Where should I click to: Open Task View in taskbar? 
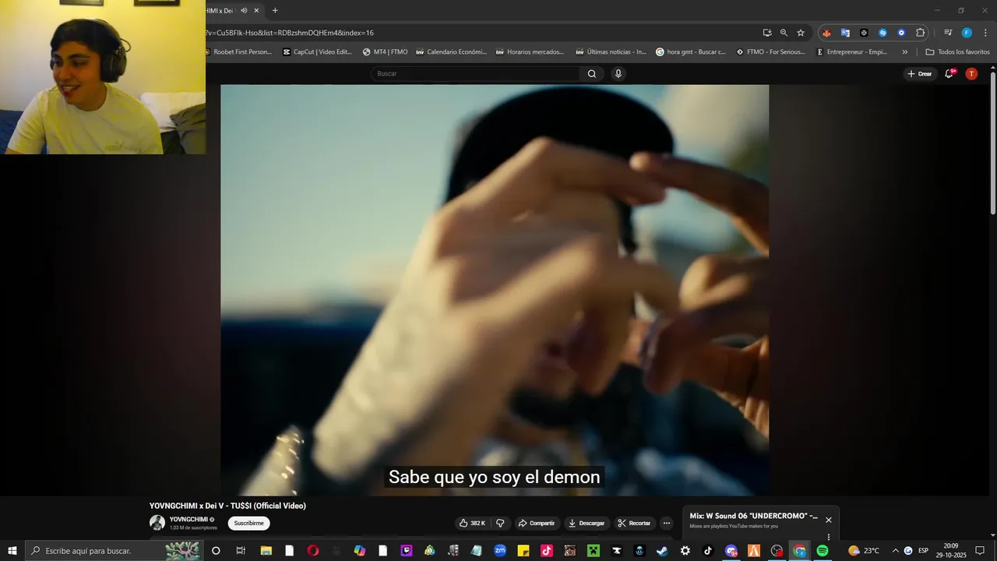tap(241, 551)
